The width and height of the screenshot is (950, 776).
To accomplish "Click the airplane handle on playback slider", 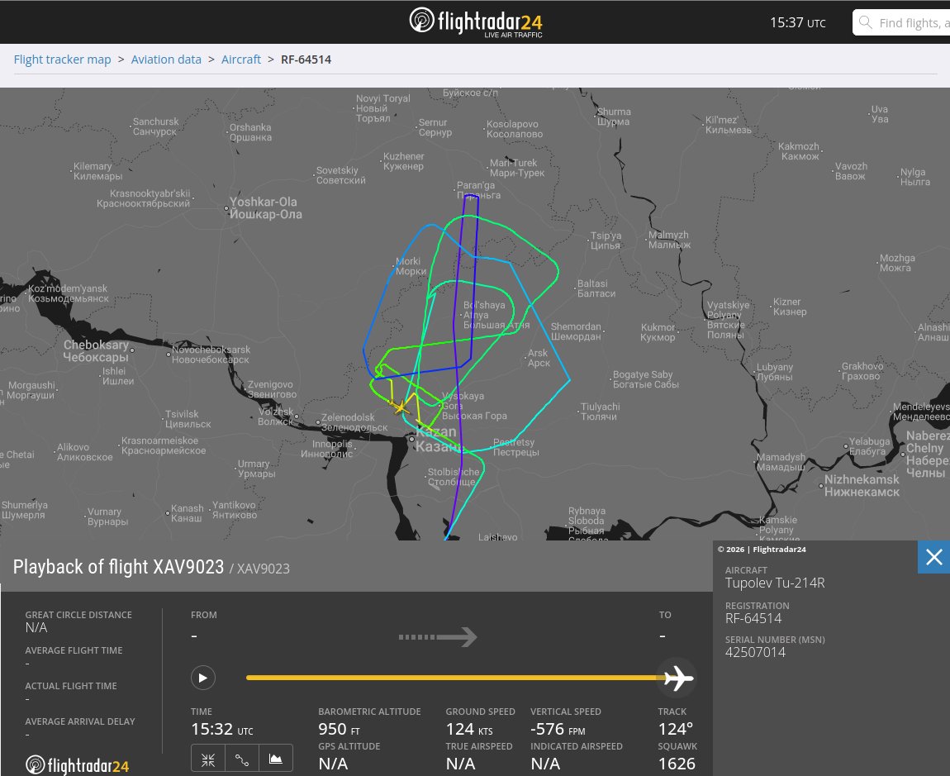I will pos(678,678).
